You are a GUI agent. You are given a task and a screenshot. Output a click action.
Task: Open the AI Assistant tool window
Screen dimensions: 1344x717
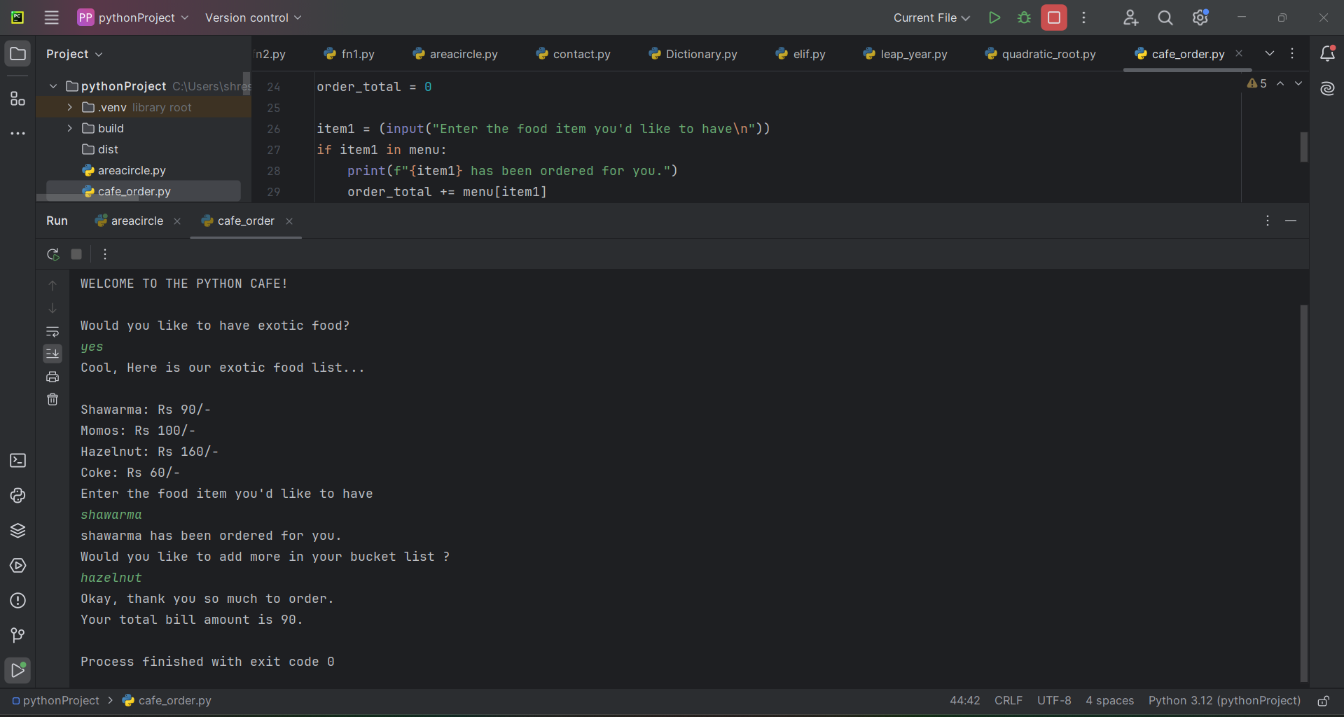pyautogui.click(x=1327, y=89)
